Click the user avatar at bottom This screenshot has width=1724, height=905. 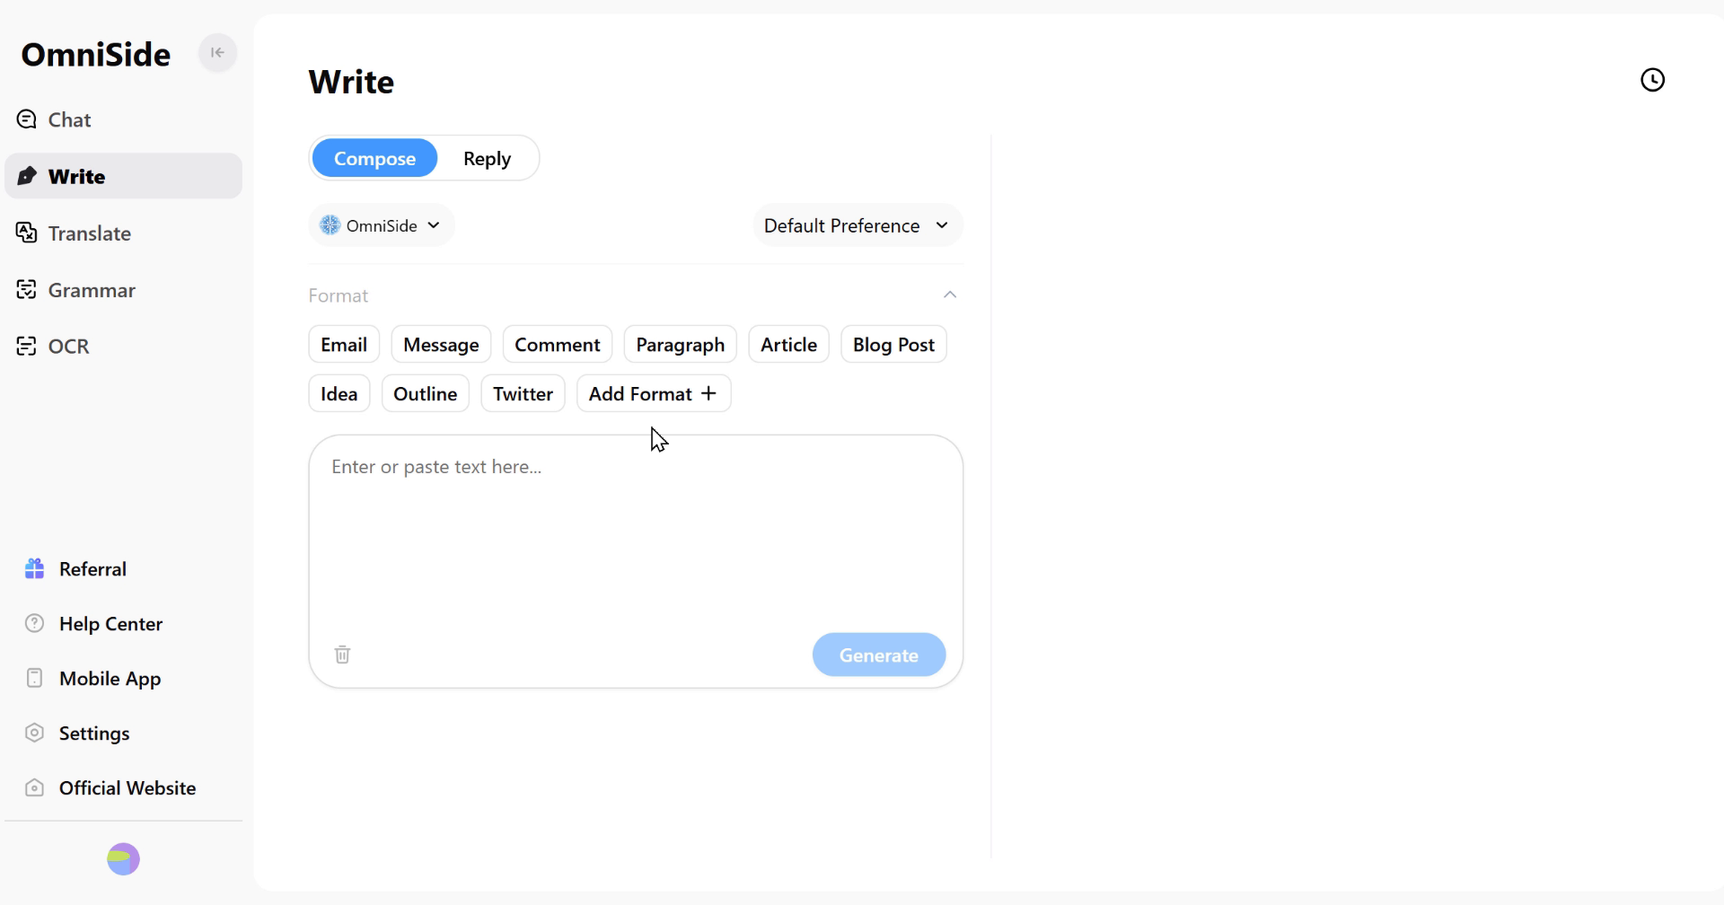click(123, 859)
